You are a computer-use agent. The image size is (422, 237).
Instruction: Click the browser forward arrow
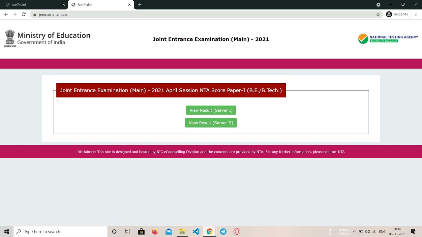[15, 14]
